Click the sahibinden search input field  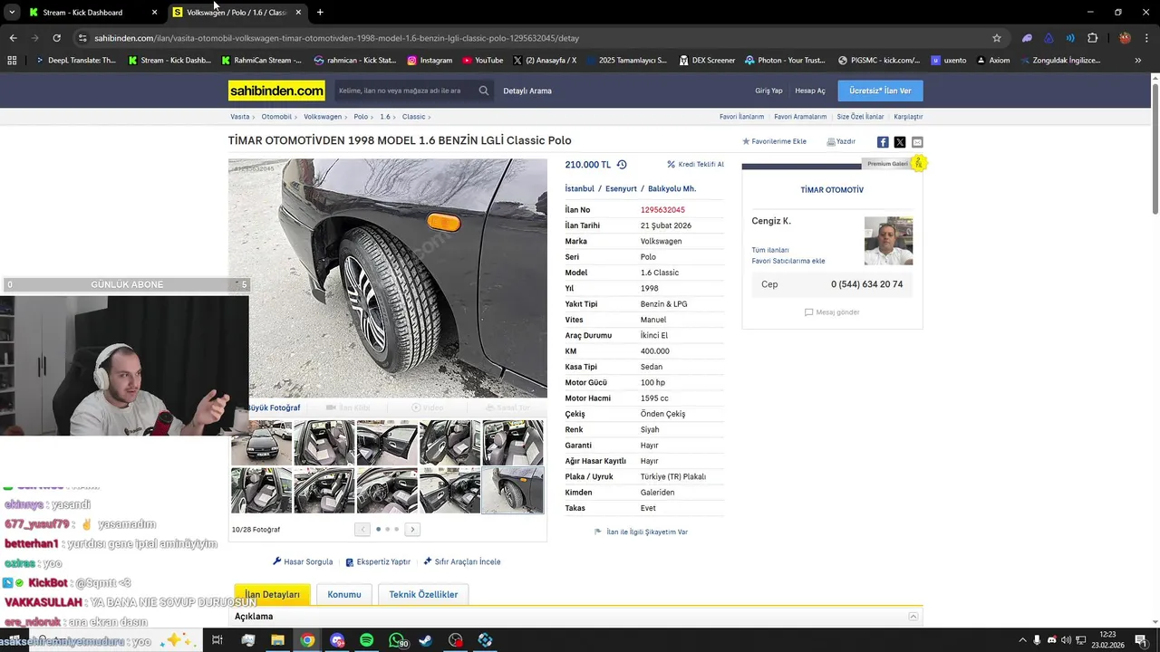coord(404,91)
